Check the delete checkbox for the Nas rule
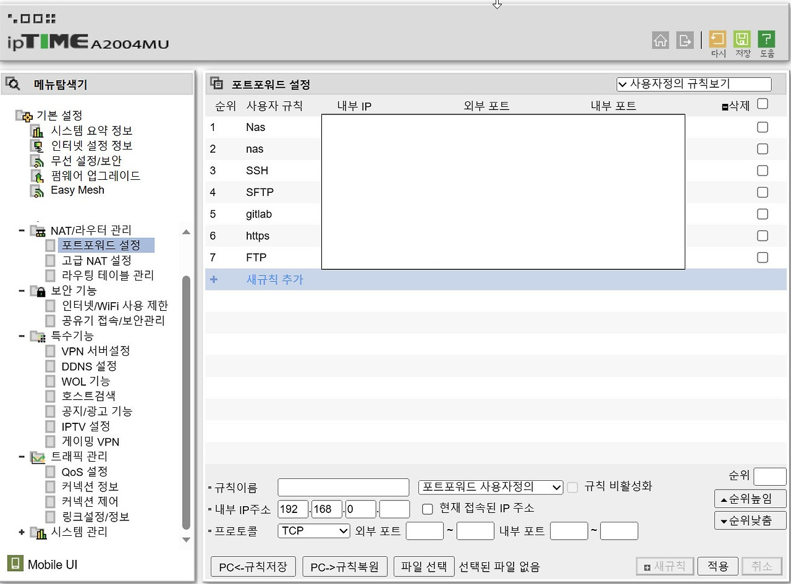This screenshot has height=584, width=791. pos(762,127)
